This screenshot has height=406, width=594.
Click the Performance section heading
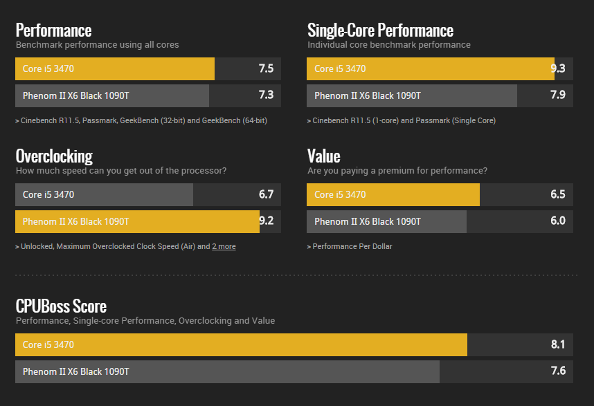[x=54, y=30]
